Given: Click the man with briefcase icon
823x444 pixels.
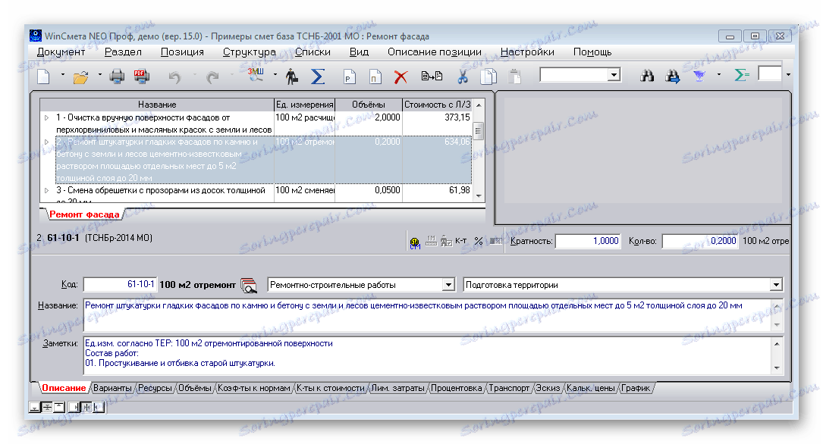Looking at the screenshot, I should (x=292, y=77).
